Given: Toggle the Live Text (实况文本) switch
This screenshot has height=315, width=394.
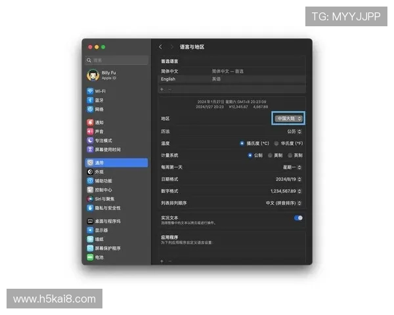Looking at the screenshot, I should (x=298, y=218).
